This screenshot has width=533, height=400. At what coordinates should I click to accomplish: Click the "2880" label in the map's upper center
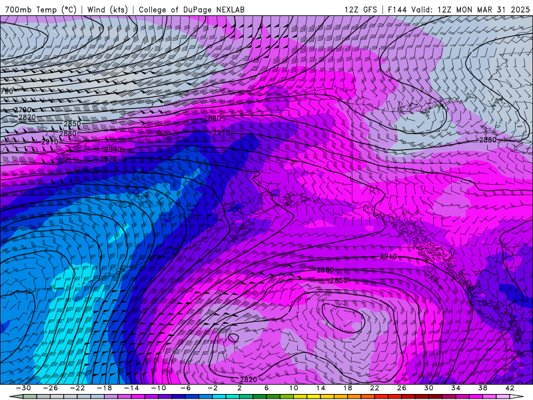(x=213, y=118)
